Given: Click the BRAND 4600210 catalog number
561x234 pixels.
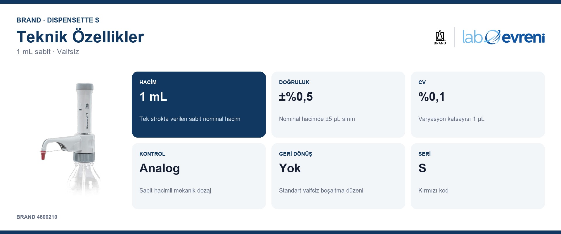Looking at the screenshot, I should [x=37, y=217].
